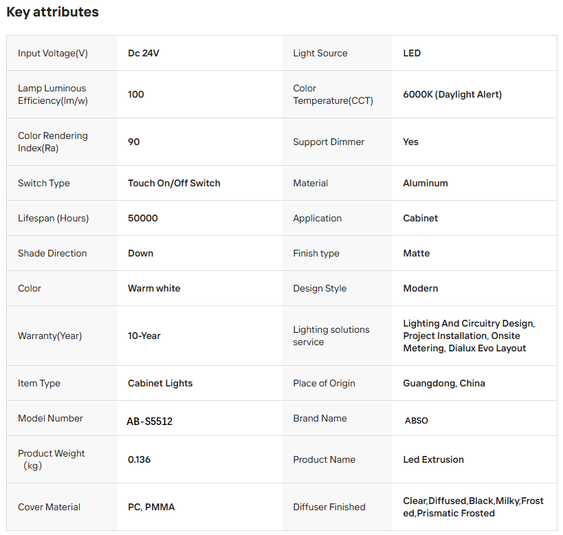Select the PC, PMMA cover material value
The image size is (563, 535).
point(151,507)
